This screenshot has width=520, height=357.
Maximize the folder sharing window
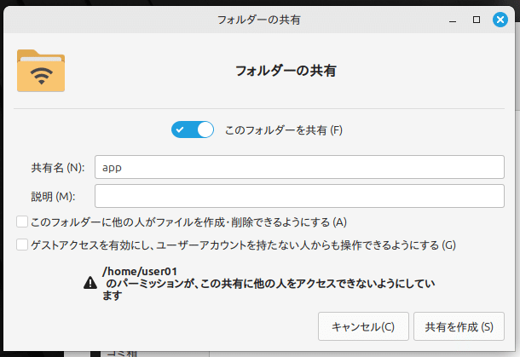point(477,20)
